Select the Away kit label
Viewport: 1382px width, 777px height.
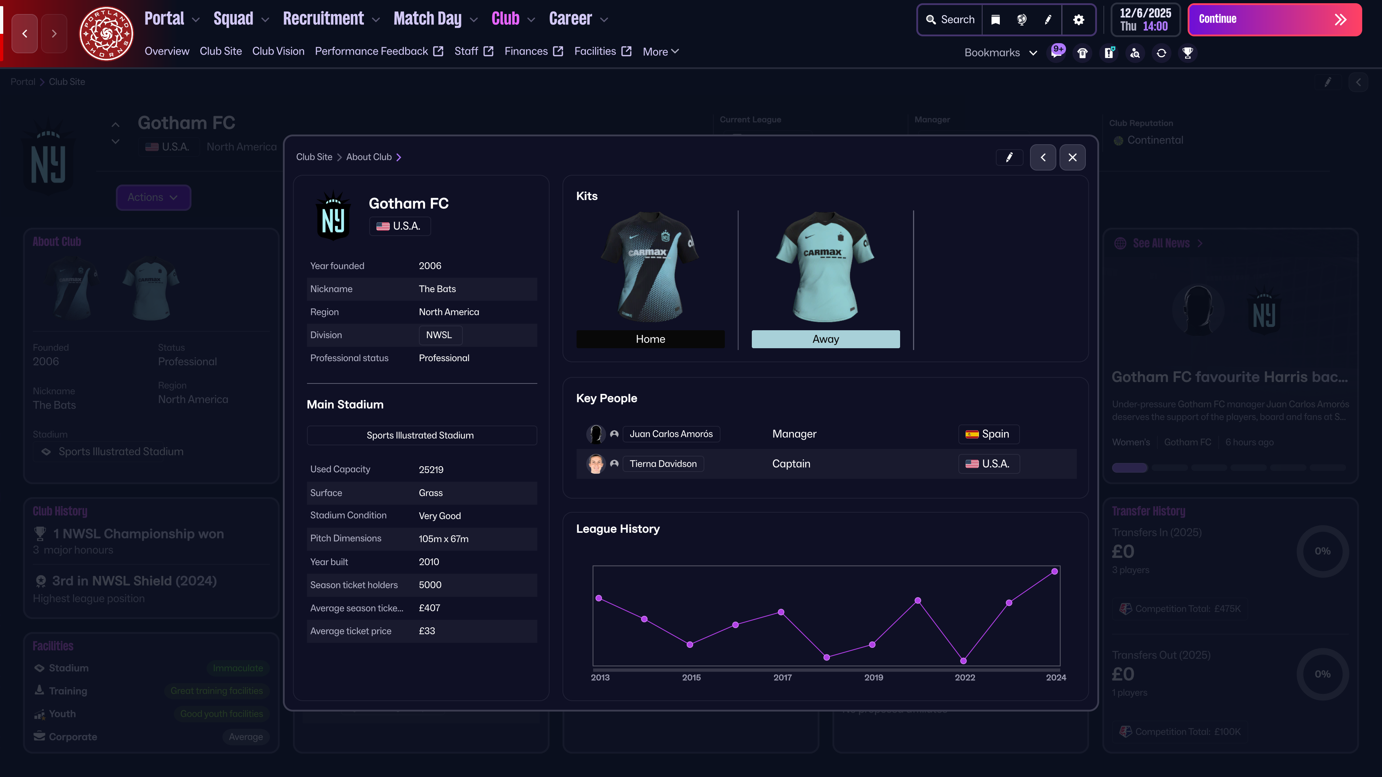[x=825, y=339]
